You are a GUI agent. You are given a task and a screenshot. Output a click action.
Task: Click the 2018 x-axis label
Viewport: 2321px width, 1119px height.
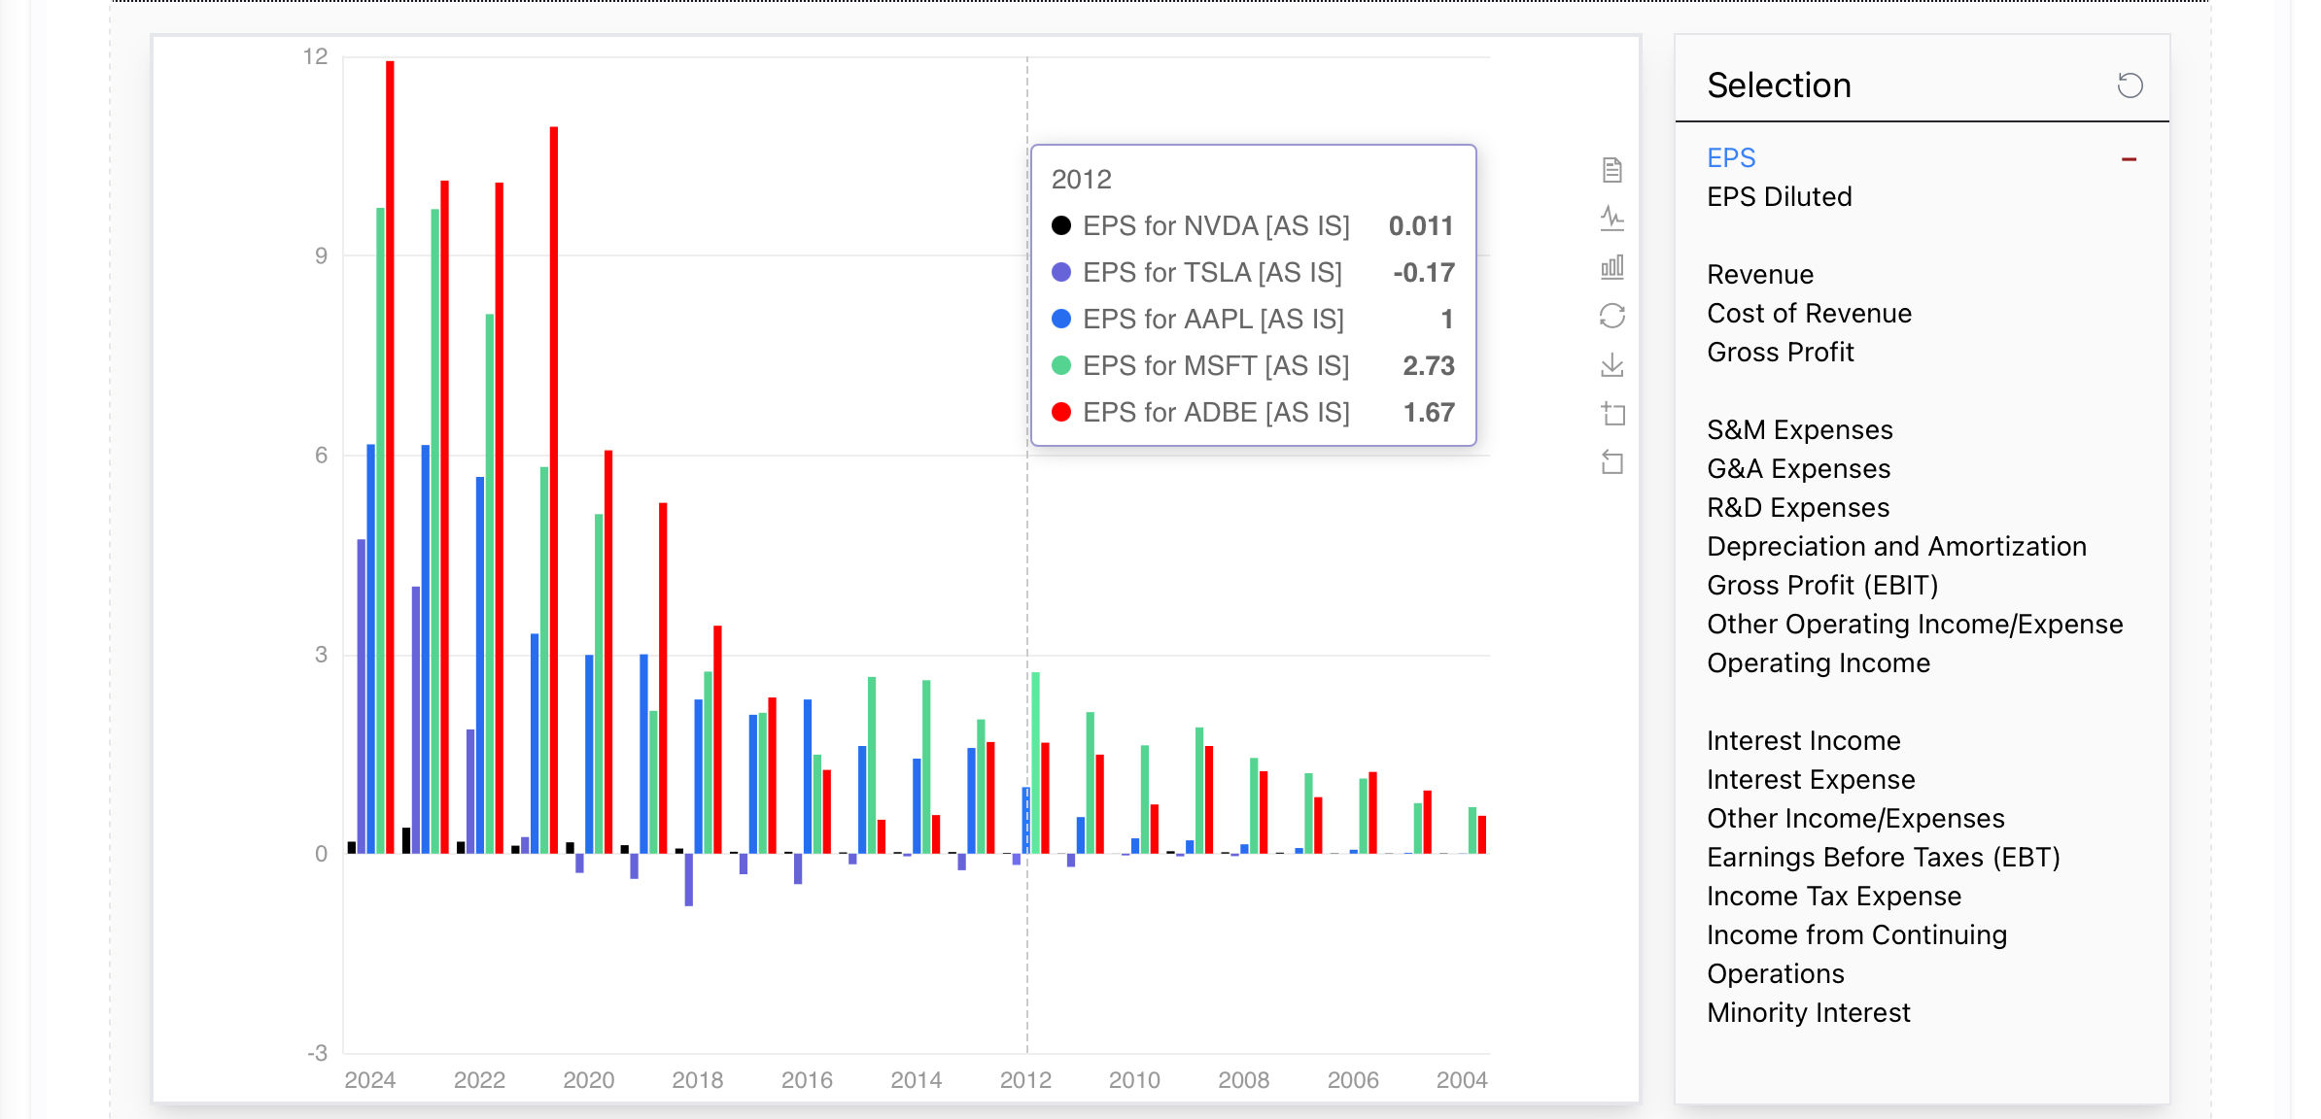[698, 1080]
